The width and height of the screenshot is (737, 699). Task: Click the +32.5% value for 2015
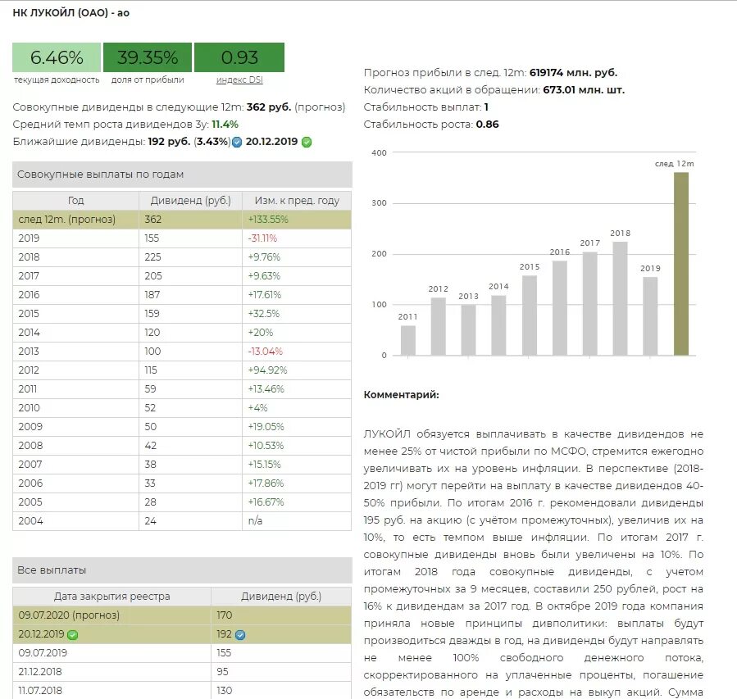point(264,313)
